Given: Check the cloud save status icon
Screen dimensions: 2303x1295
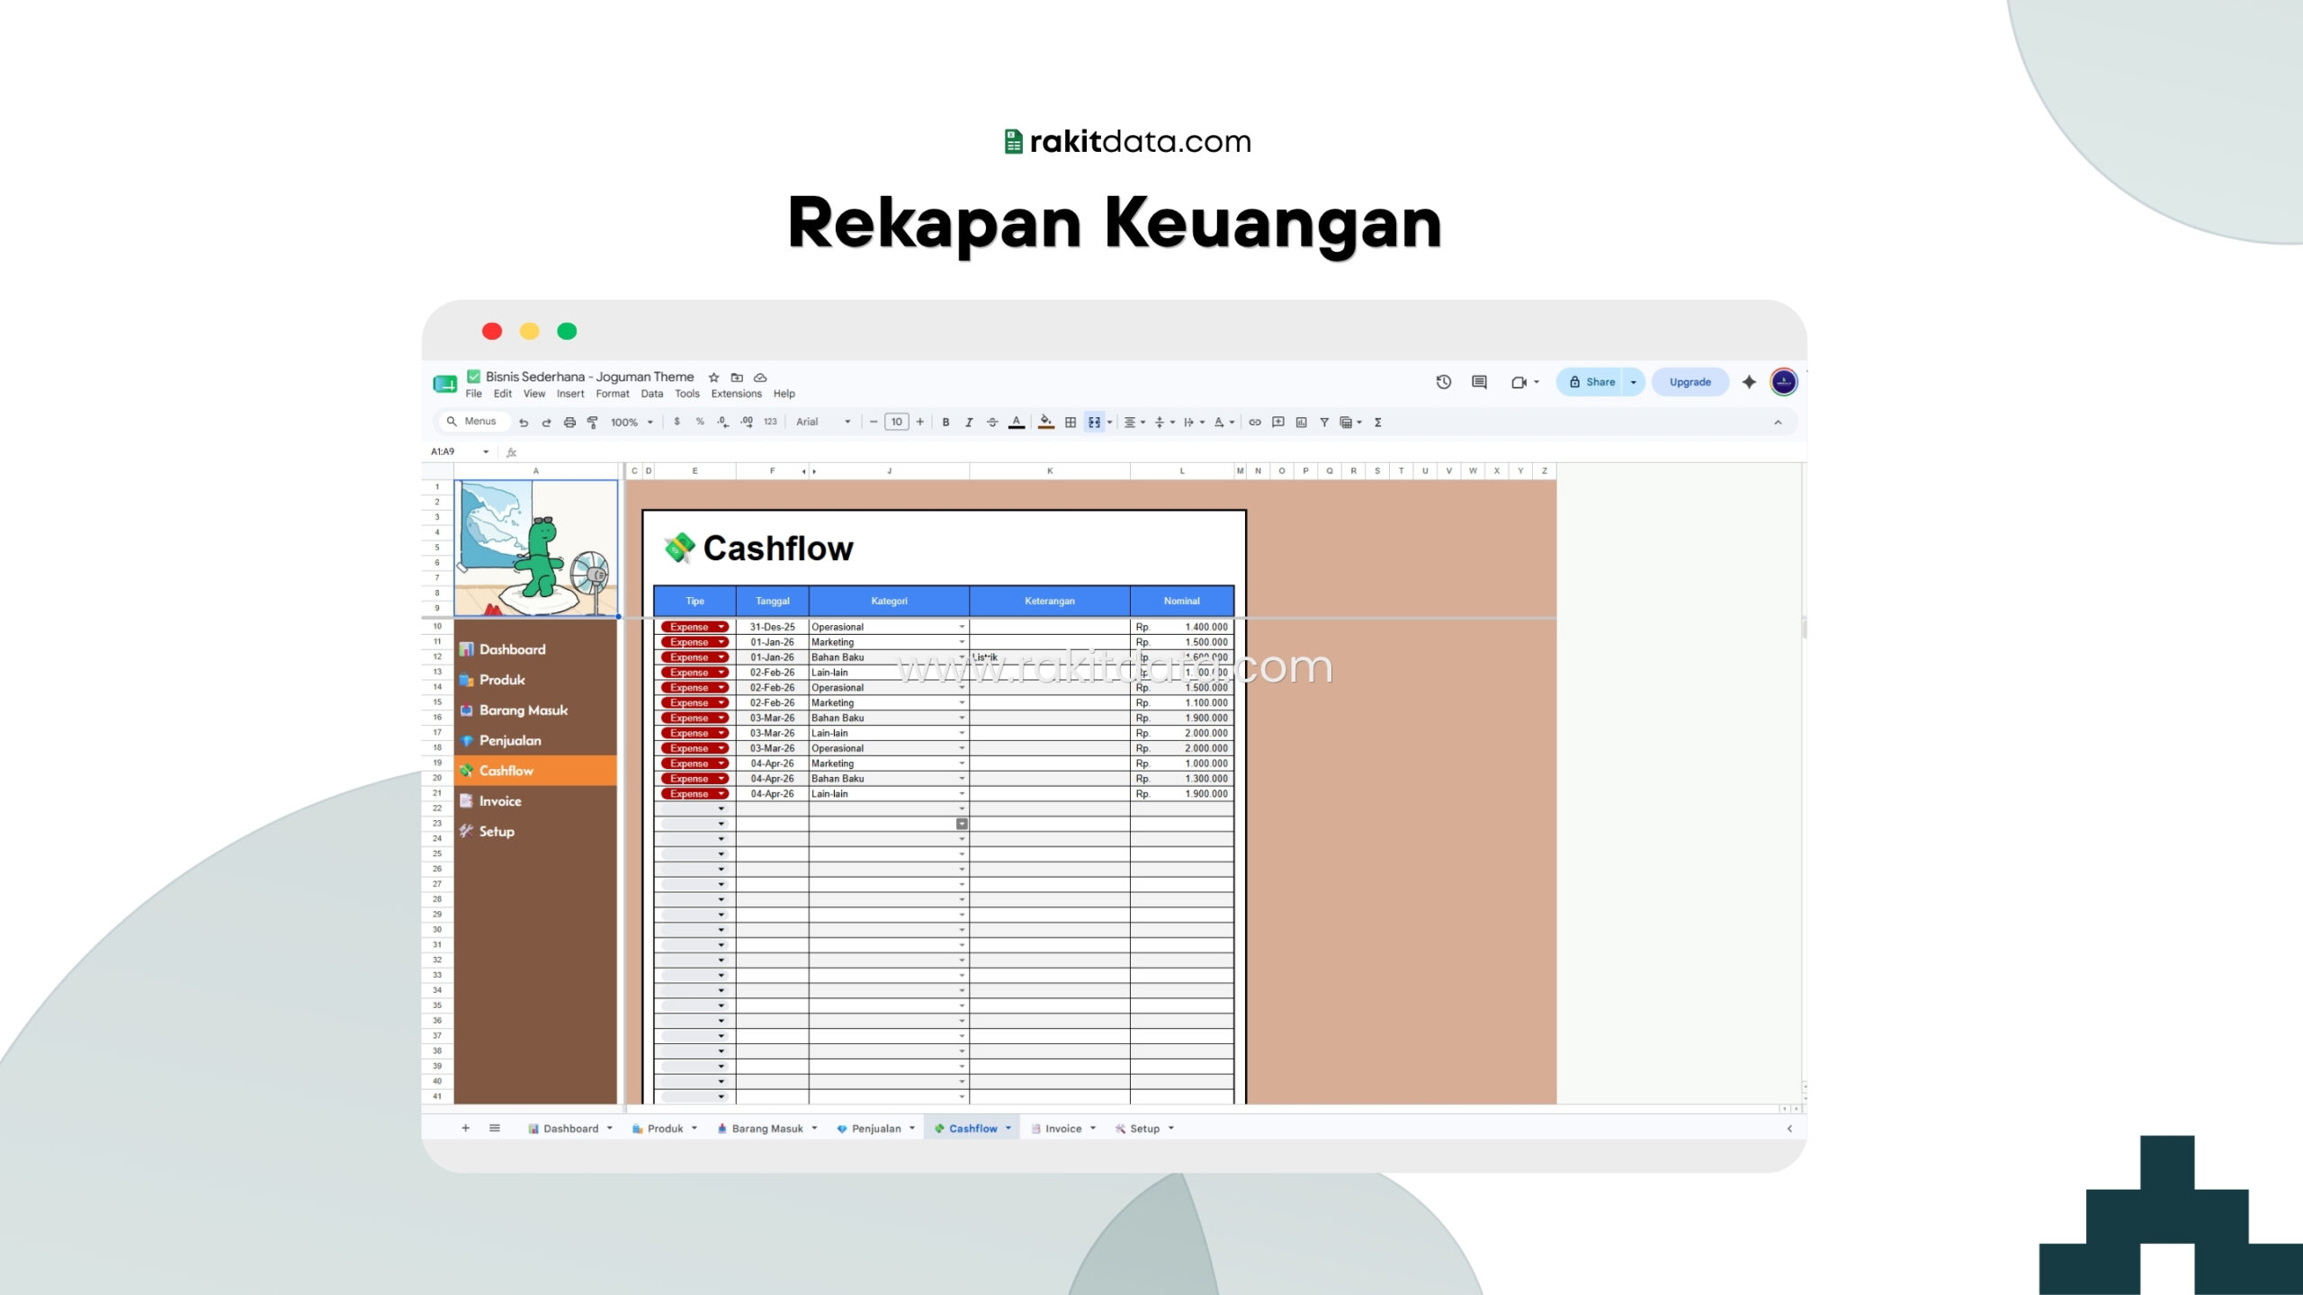Looking at the screenshot, I should (760, 378).
